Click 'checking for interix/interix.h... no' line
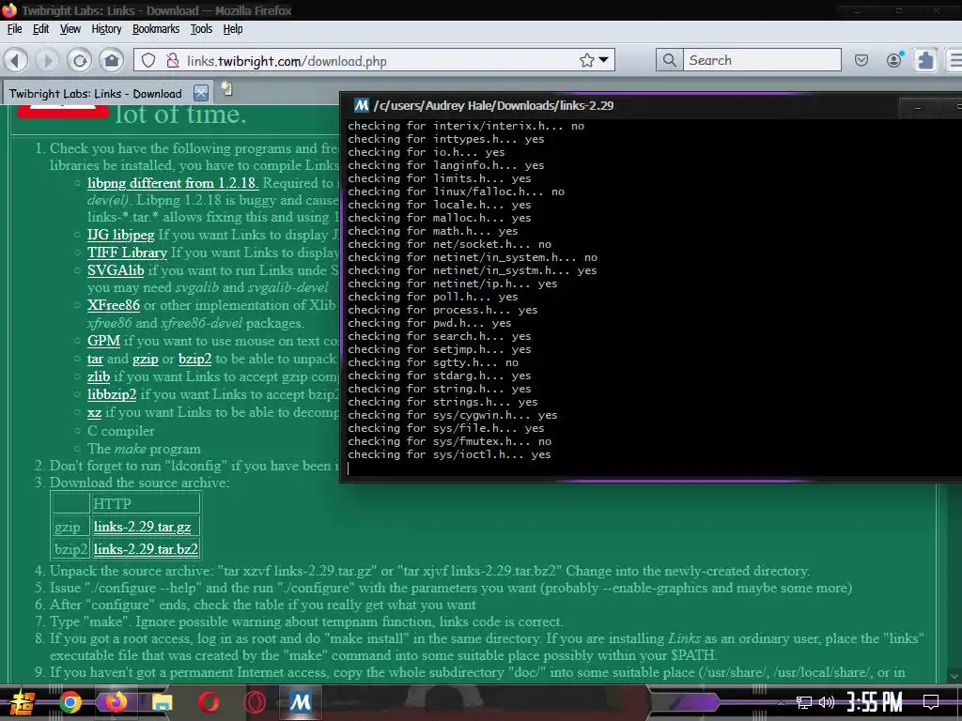The height and width of the screenshot is (721, 962). point(466,126)
